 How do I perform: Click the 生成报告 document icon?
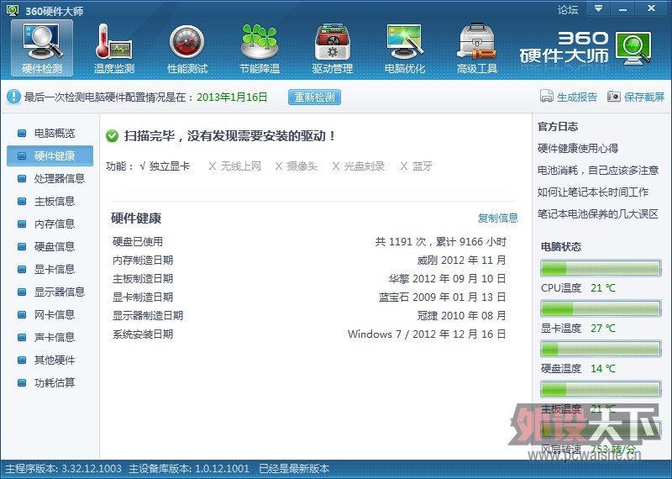pos(547,97)
